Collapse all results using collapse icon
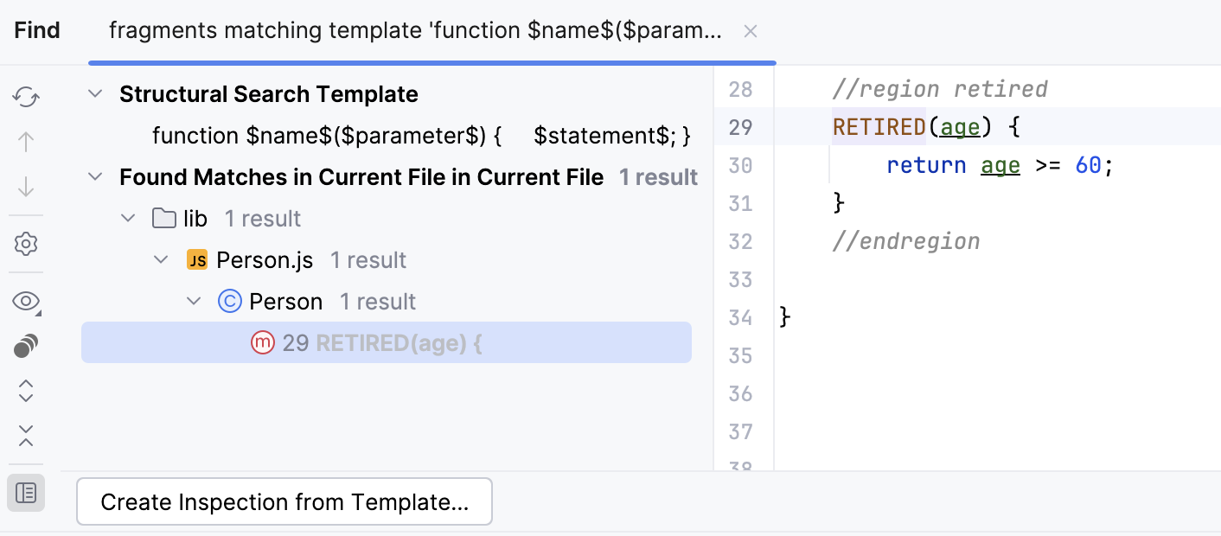 25,437
